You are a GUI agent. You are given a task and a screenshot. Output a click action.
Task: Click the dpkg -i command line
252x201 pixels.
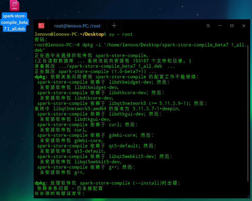(141, 48)
